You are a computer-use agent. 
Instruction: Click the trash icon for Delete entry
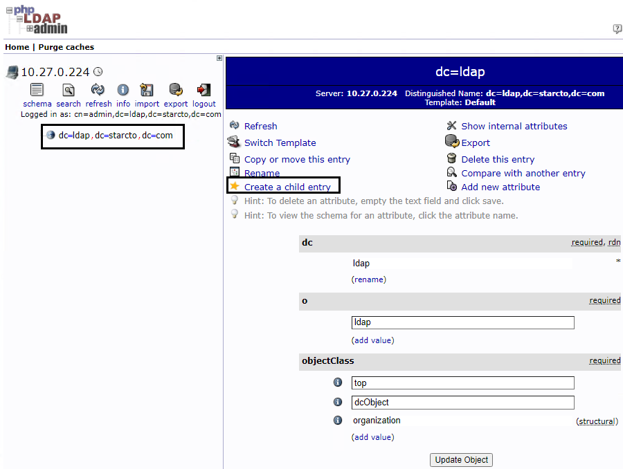[x=451, y=158]
